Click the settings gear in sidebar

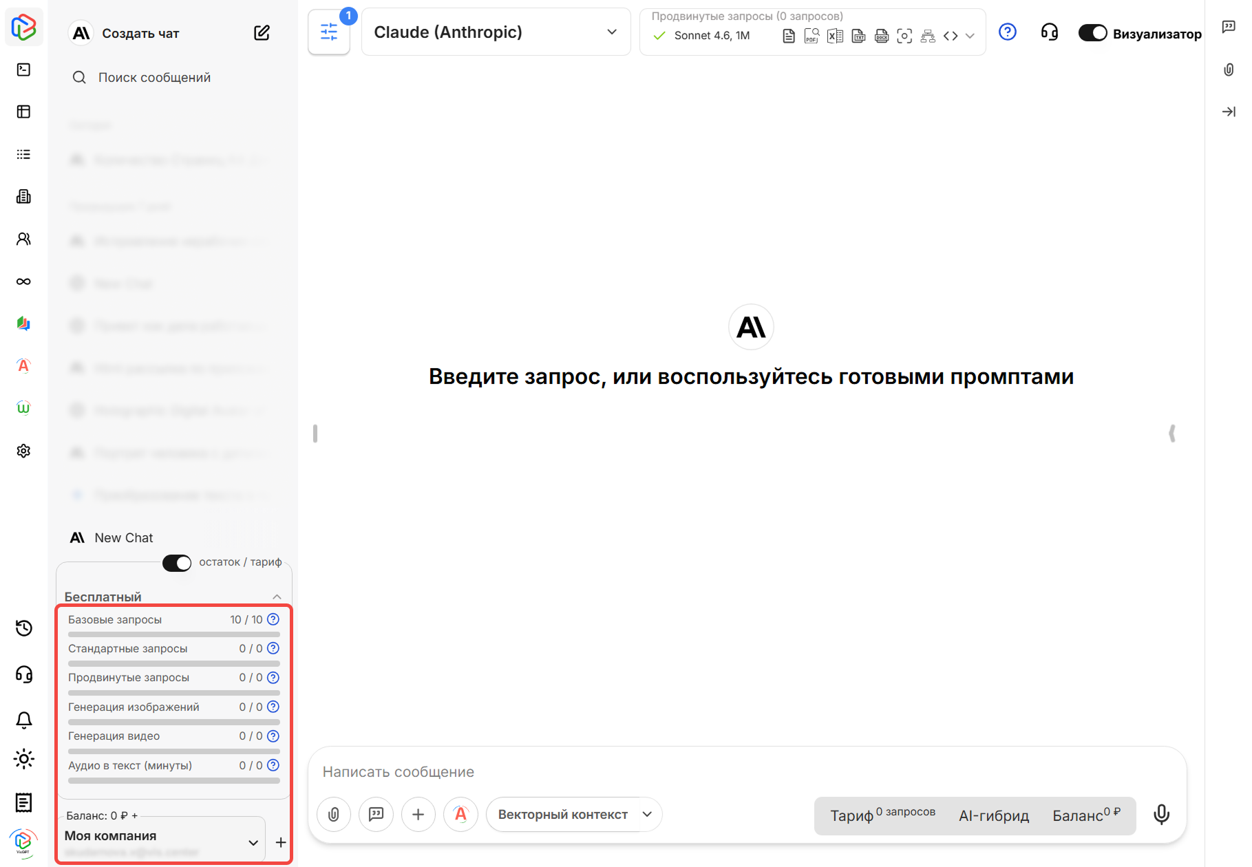coord(24,451)
